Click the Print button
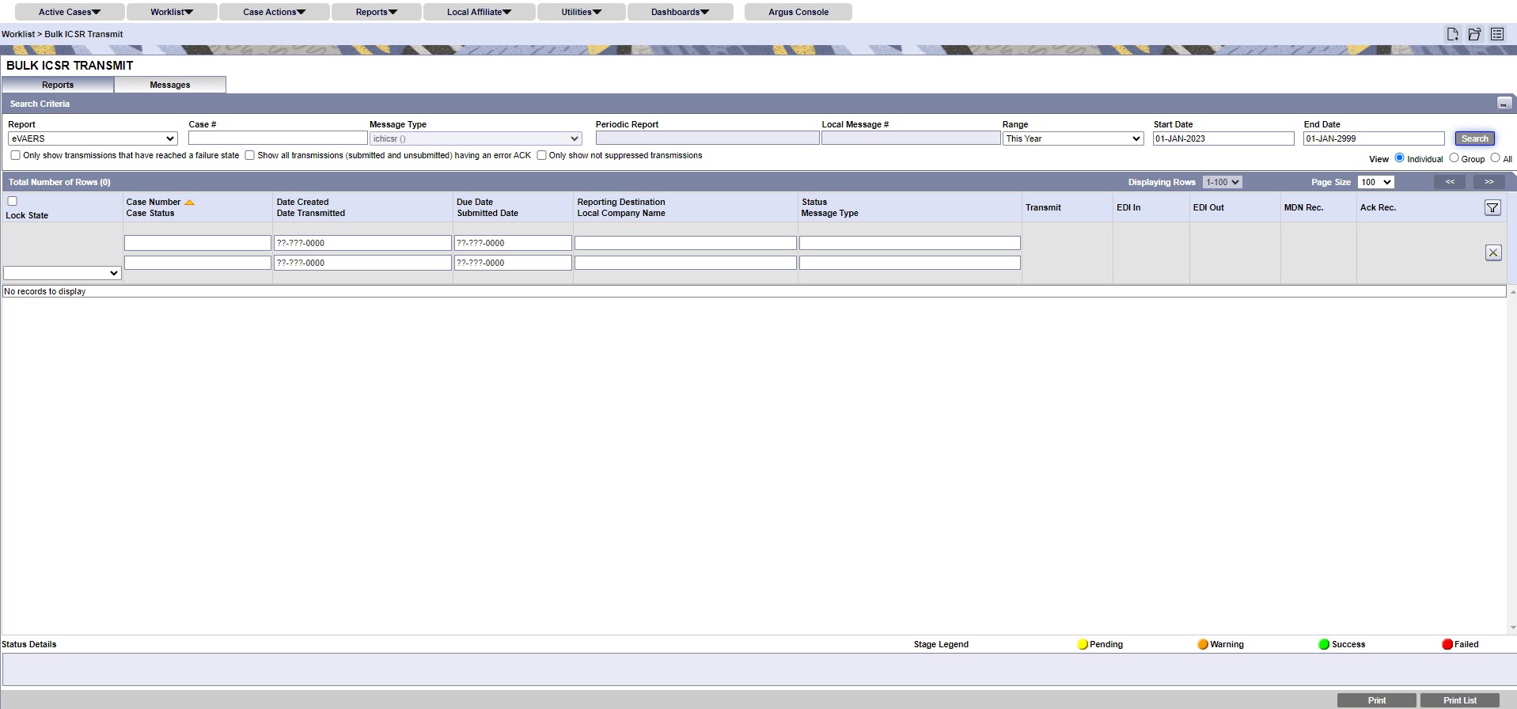Viewport: 1517px width, 709px height. tap(1376, 700)
